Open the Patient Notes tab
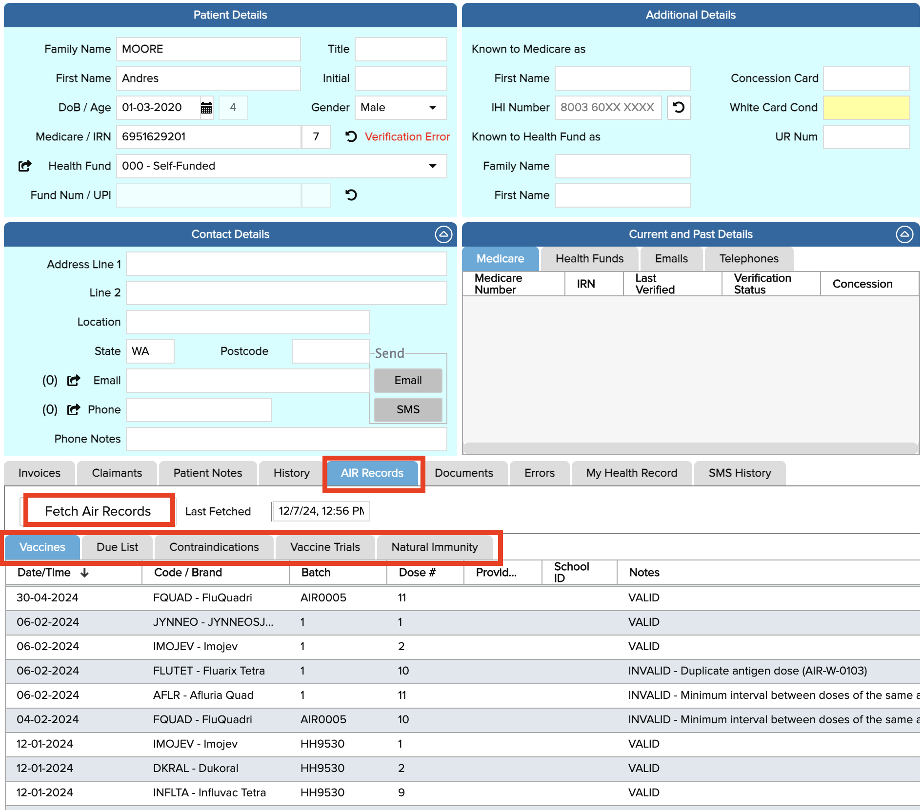 pos(208,473)
